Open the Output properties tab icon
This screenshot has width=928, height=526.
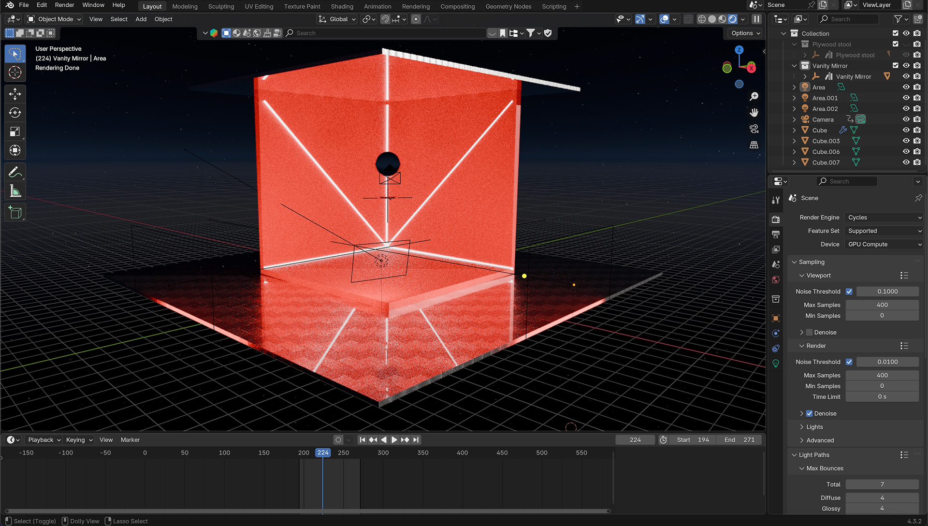point(776,234)
